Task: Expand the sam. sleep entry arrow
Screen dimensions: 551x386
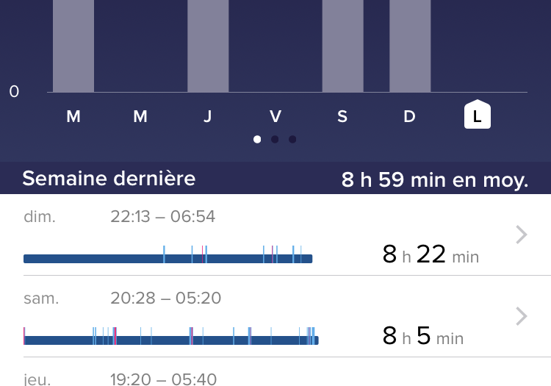Action: 521,316
